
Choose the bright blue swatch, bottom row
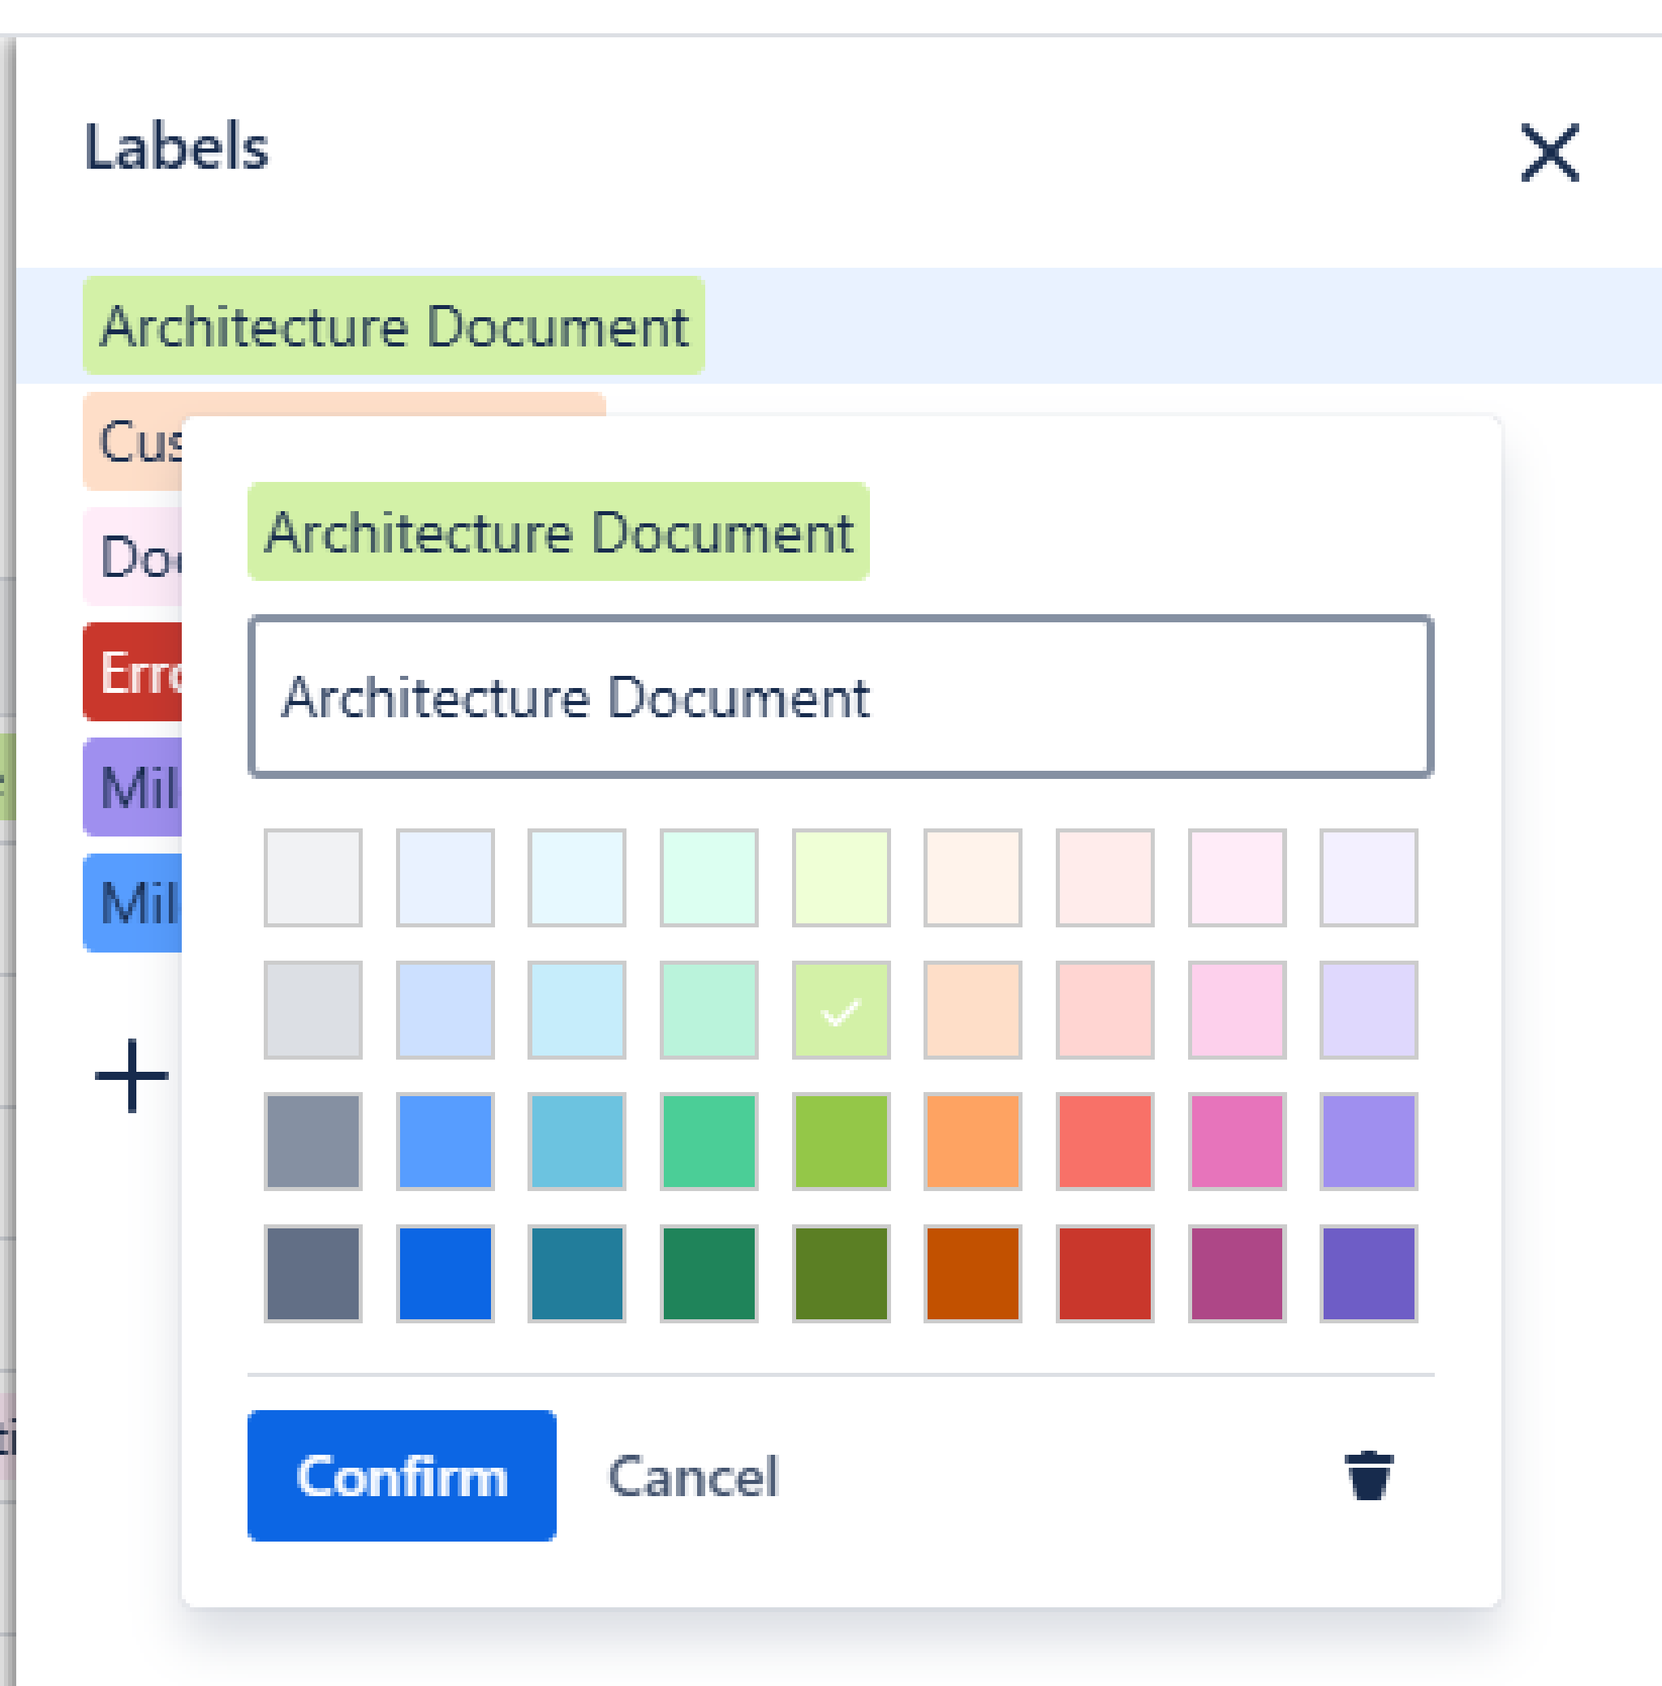tap(446, 1273)
